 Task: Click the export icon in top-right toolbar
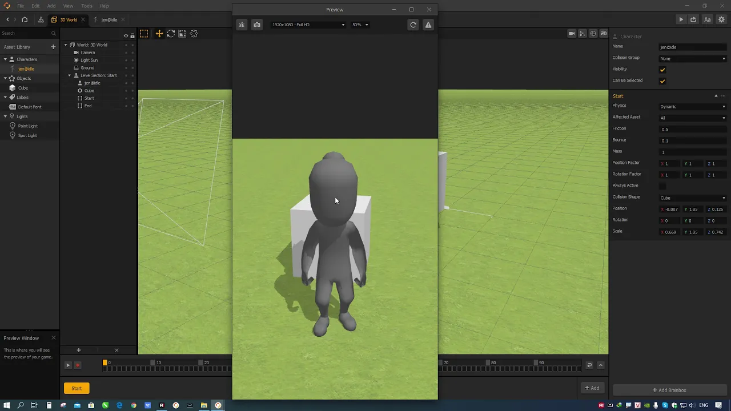[693, 19]
